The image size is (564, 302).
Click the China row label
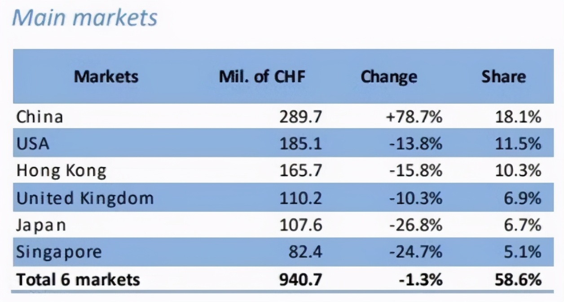point(40,117)
